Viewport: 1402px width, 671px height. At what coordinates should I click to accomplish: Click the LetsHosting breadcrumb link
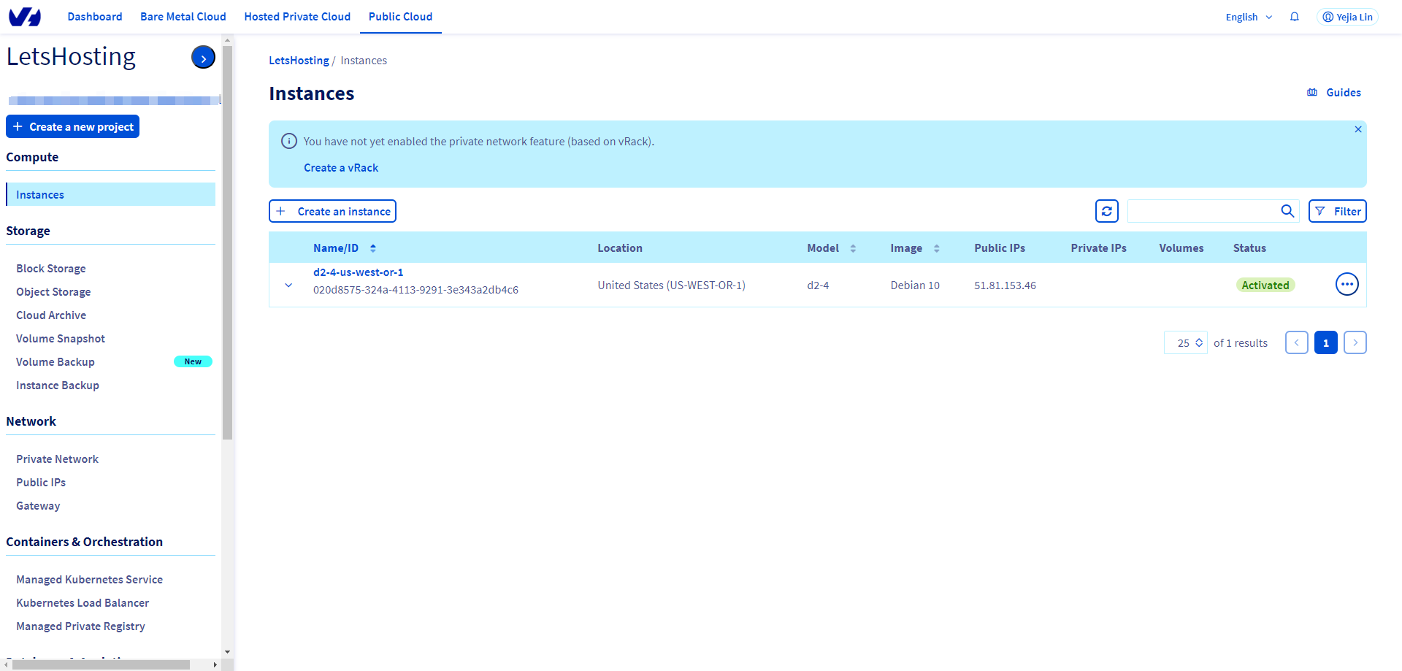[299, 61]
